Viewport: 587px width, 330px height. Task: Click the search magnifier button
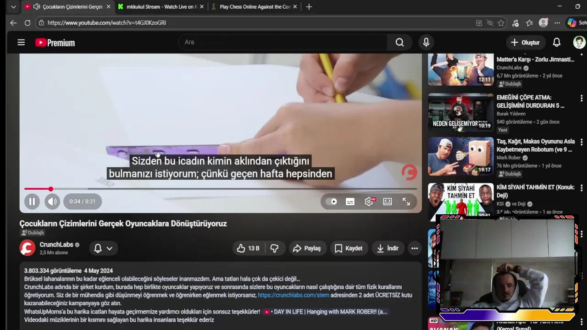pyautogui.click(x=400, y=42)
